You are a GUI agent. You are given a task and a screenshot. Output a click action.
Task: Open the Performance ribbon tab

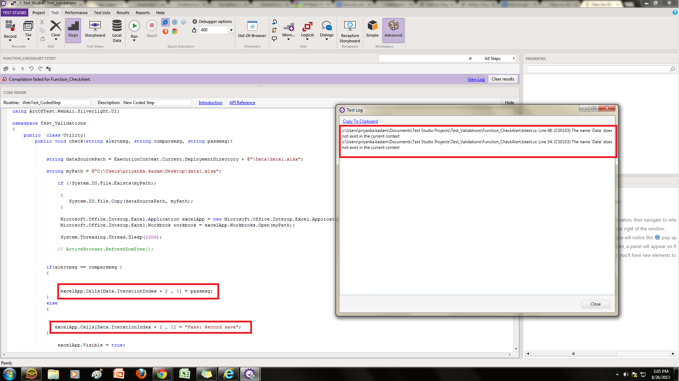pyautogui.click(x=76, y=13)
